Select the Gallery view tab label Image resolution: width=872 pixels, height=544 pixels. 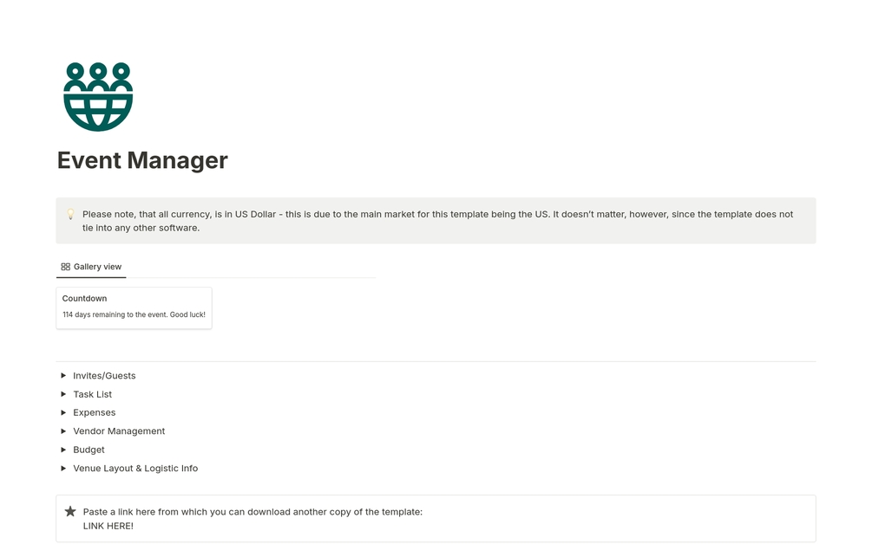(97, 267)
